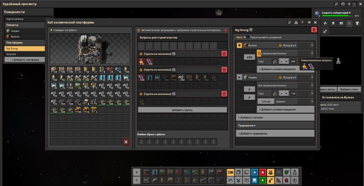The width and height of the screenshot is (364, 186).
Task: Click the Добавить группу button
Action: (182, 110)
